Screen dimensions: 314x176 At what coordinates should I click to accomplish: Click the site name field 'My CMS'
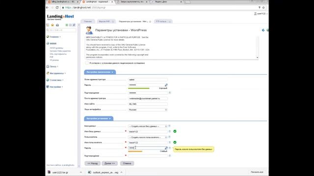click(148, 104)
